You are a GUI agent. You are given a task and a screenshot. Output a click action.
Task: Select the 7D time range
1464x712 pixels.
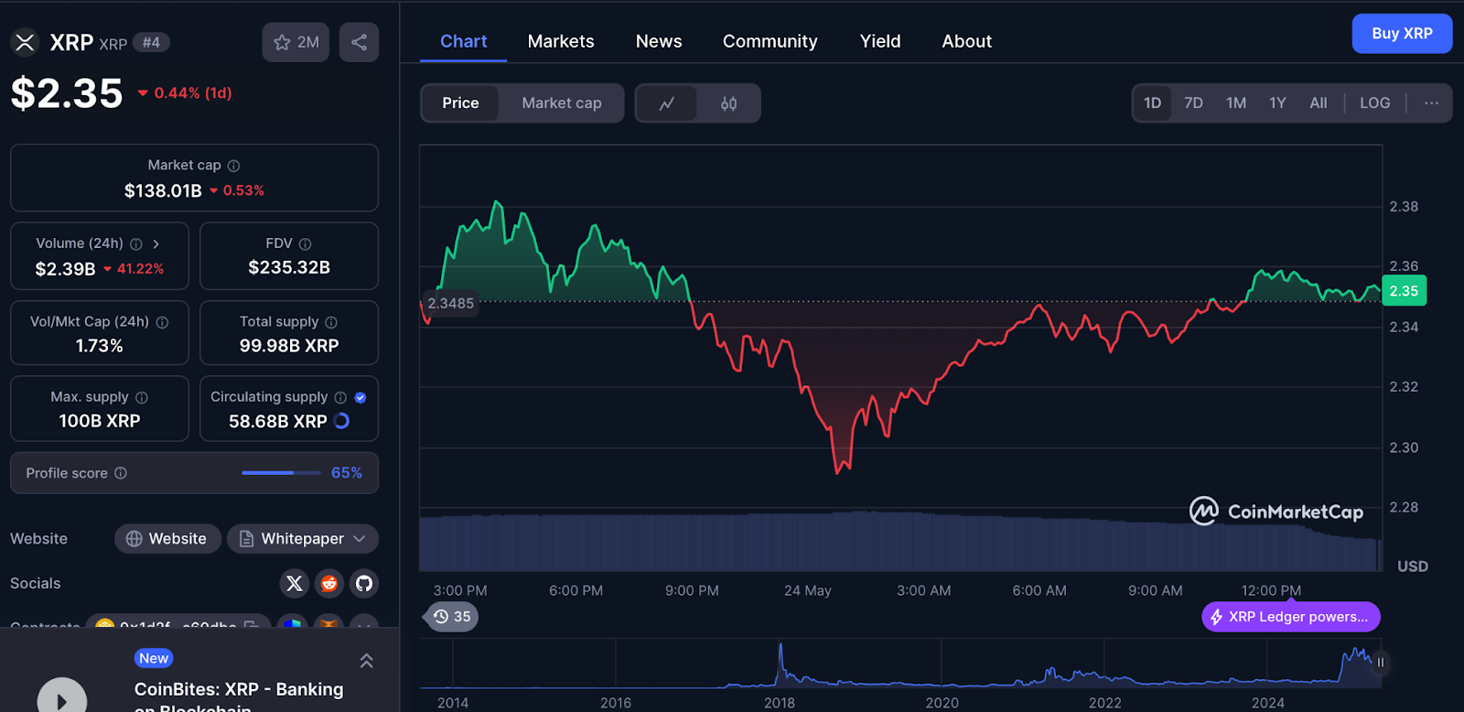click(1193, 103)
